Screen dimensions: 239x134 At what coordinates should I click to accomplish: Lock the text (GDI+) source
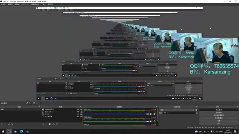point(81,112)
